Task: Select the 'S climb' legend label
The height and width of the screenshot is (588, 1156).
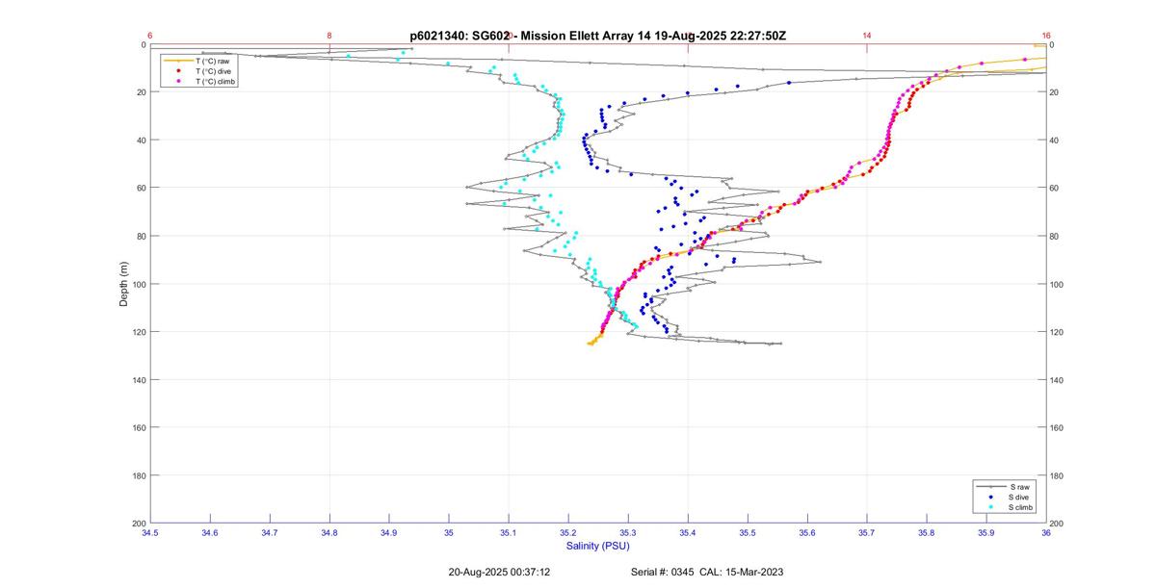Action: [1020, 507]
